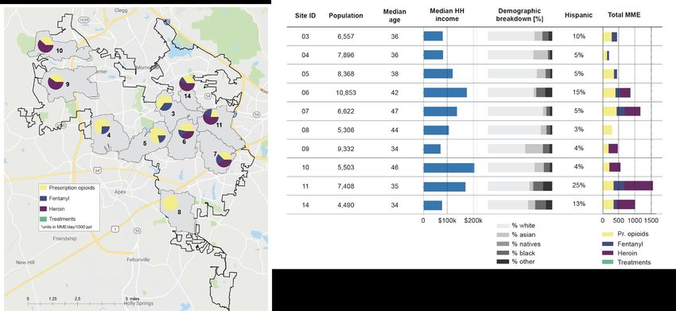Viewport: 676px width, 311px height.
Task: Click the income bar for site 10
Action: (449, 167)
